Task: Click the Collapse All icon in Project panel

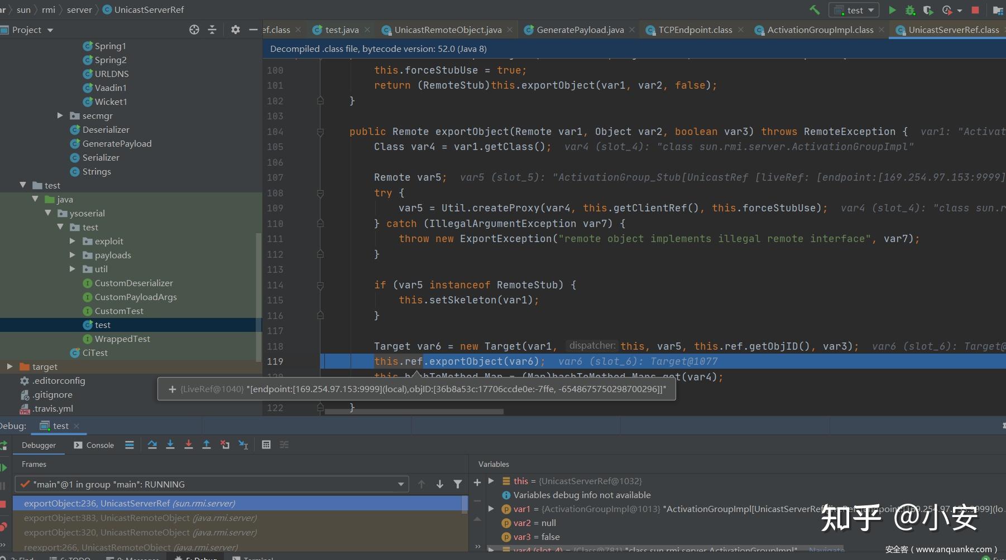Action: [x=212, y=30]
